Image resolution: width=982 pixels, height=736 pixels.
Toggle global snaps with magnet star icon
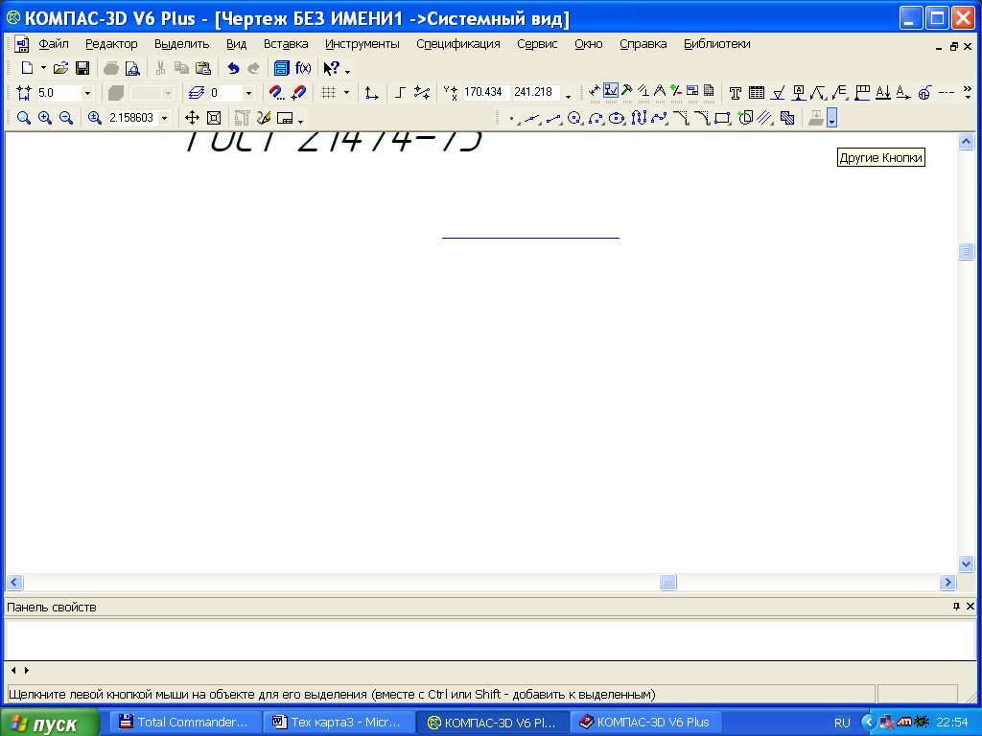click(299, 93)
